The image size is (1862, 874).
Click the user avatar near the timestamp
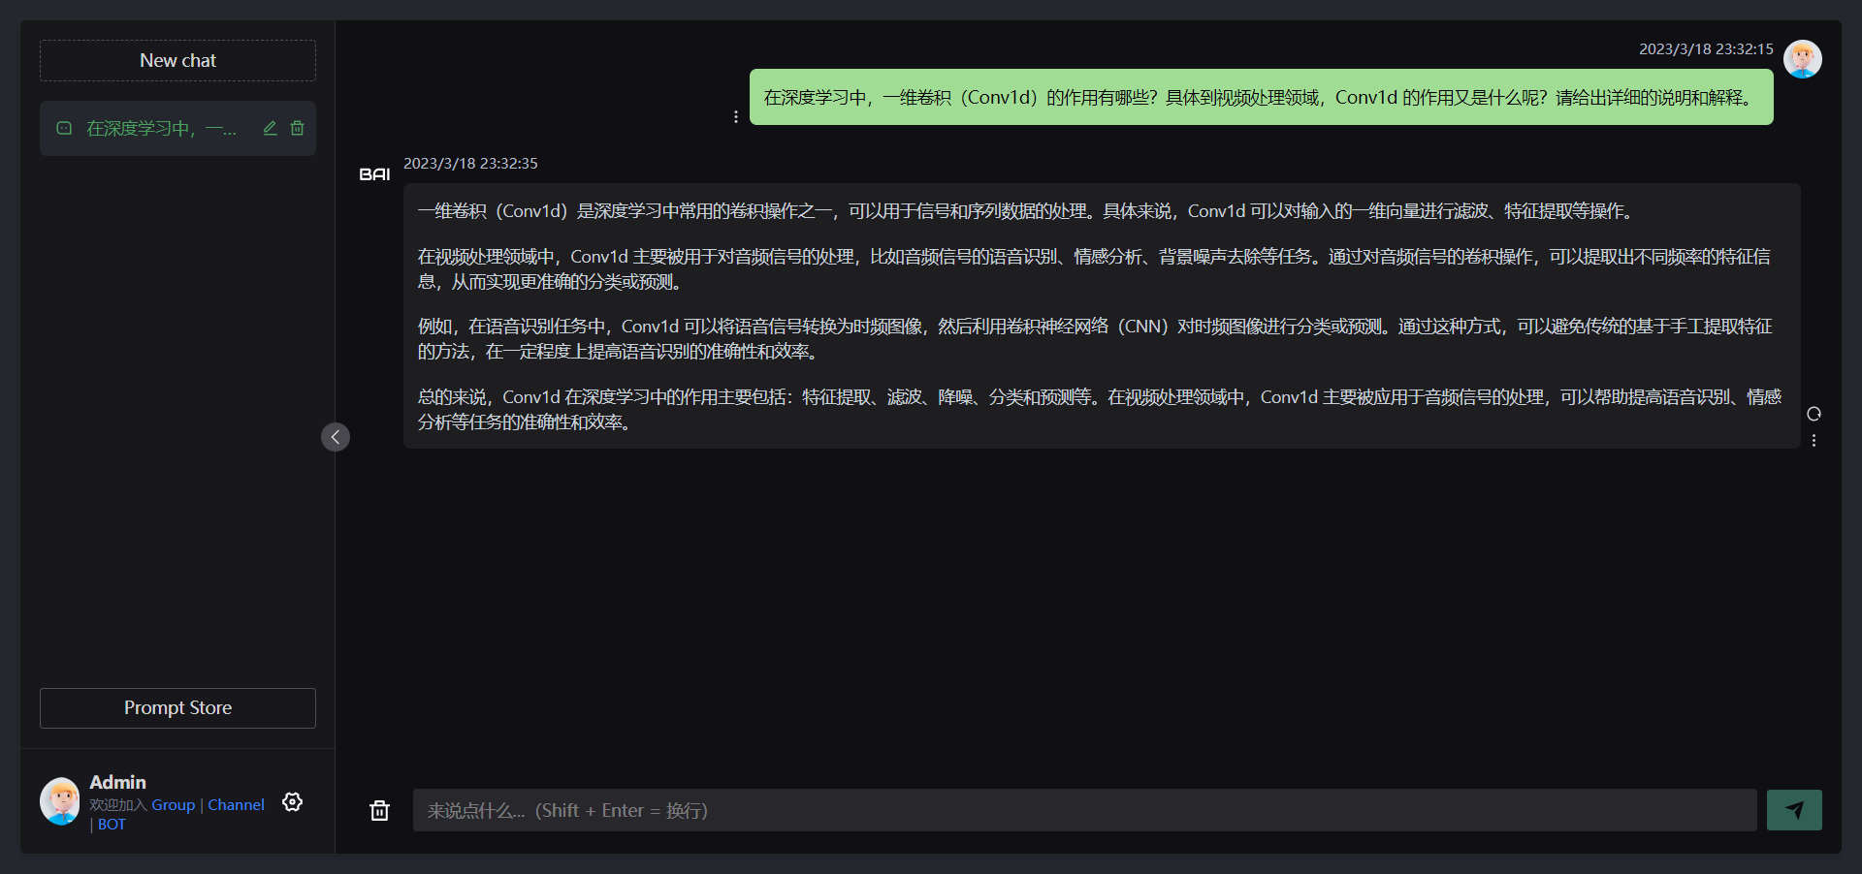point(1802,58)
